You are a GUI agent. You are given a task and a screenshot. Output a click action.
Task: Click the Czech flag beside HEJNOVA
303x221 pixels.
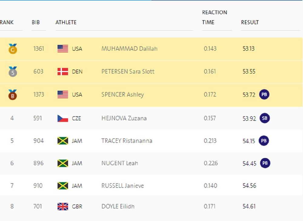(x=63, y=118)
